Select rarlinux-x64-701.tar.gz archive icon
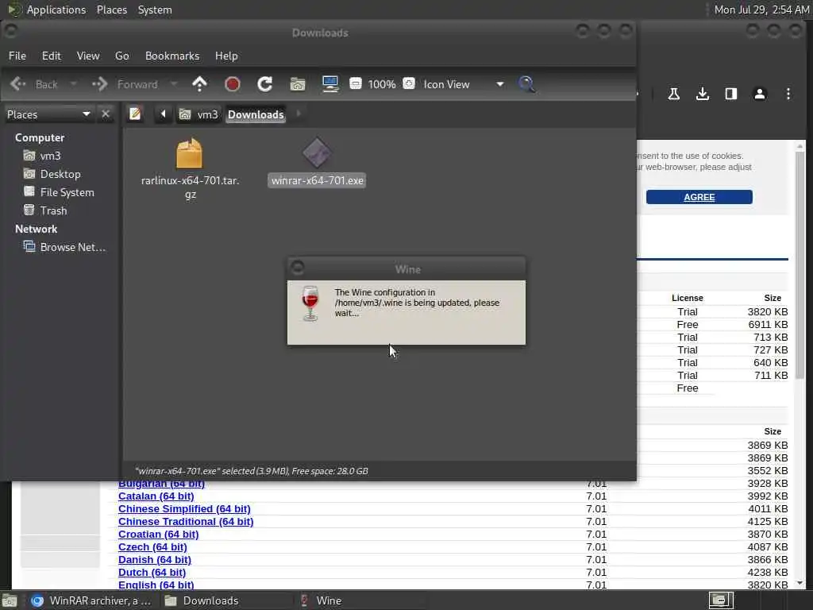This screenshot has height=610, width=813. tap(189, 153)
